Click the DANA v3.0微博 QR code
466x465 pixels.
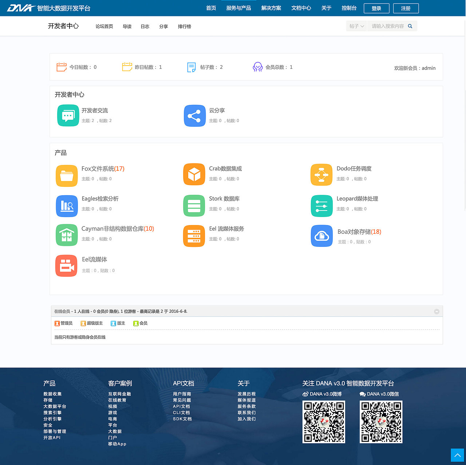(x=324, y=422)
